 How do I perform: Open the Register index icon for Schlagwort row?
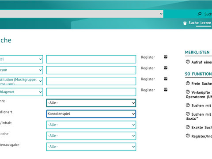[x=166, y=90]
